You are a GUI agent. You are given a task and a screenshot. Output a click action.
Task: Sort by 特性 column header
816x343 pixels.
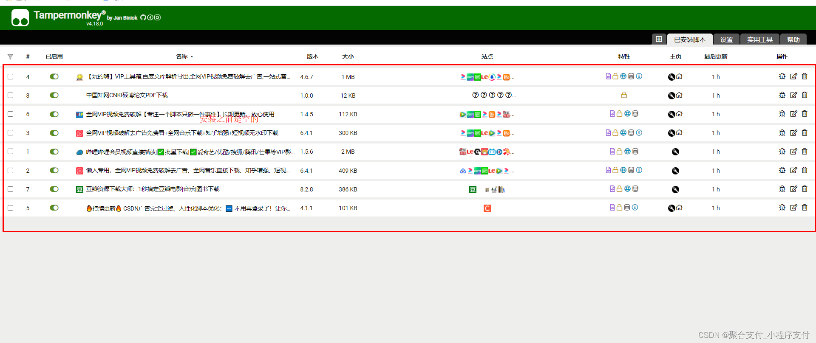pyautogui.click(x=624, y=56)
